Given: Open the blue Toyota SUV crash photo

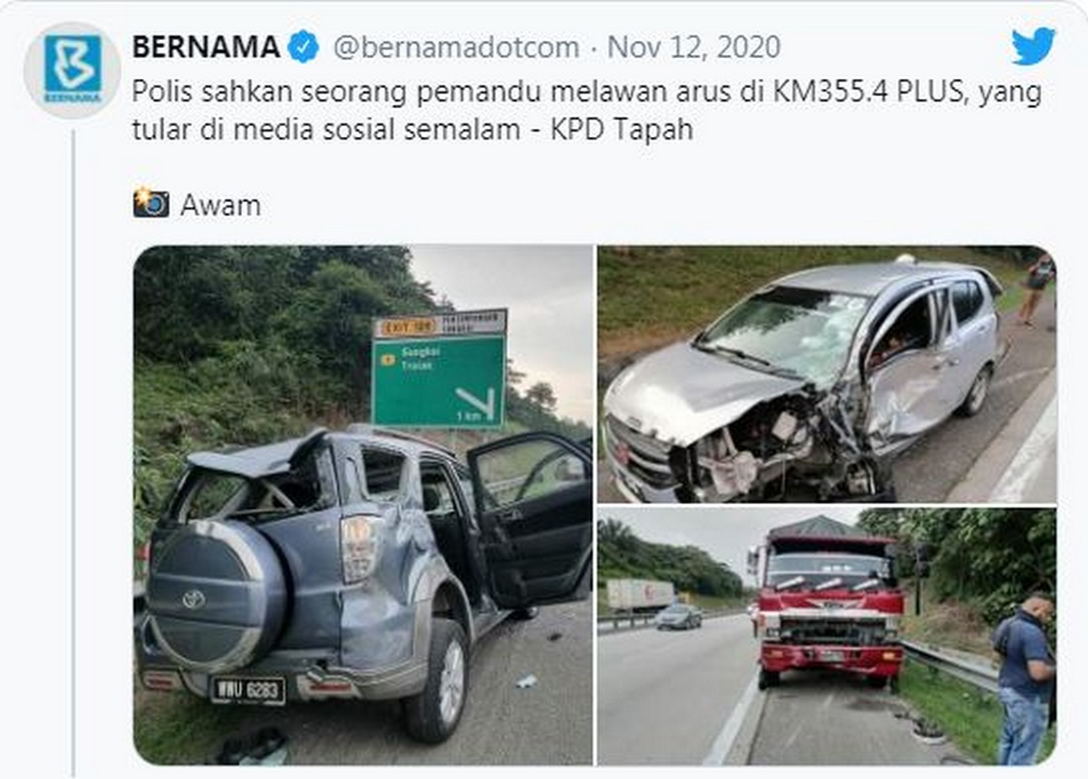Looking at the screenshot, I should 364,505.
